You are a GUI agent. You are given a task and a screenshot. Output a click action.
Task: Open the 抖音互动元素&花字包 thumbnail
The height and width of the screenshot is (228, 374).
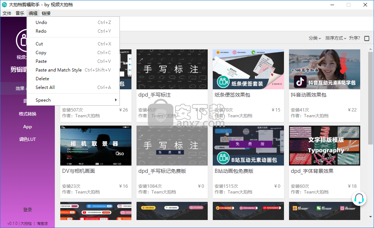tap(325, 69)
